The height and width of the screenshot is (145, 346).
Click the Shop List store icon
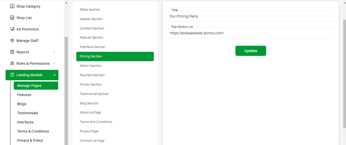tap(12, 18)
